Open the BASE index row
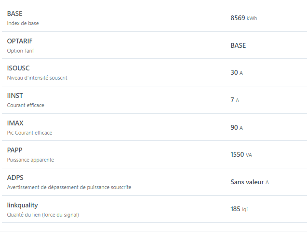 (154, 18)
